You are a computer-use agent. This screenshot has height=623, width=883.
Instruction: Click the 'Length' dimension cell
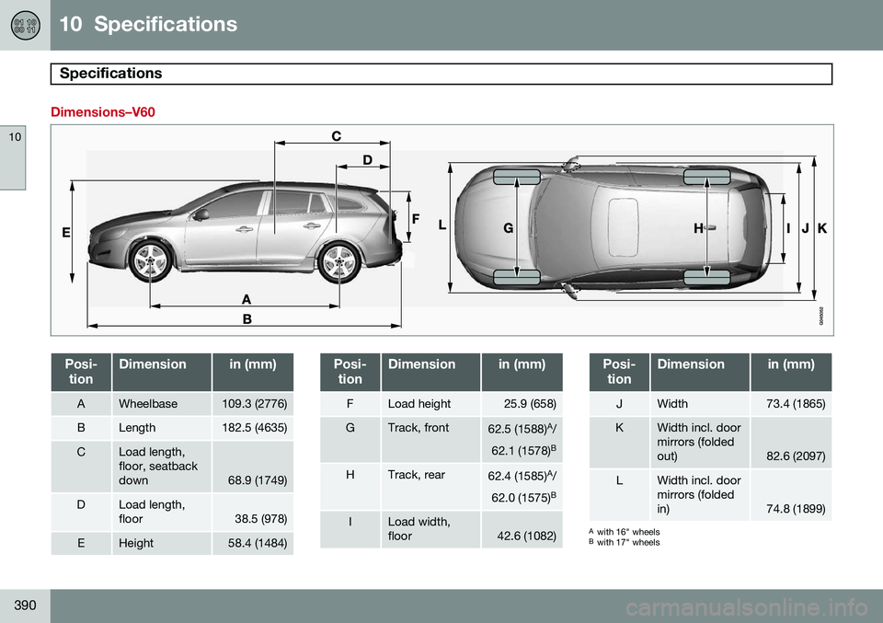click(162, 428)
